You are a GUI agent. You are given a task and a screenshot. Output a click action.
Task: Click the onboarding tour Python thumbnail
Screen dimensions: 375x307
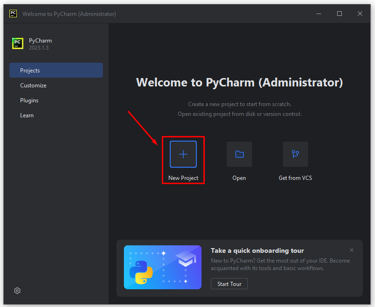[163, 267]
